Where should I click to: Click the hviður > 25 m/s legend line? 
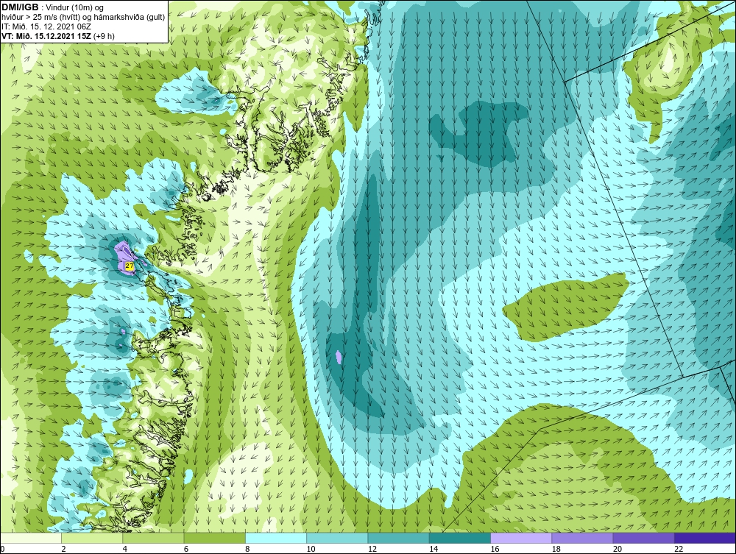tap(82, 17)
